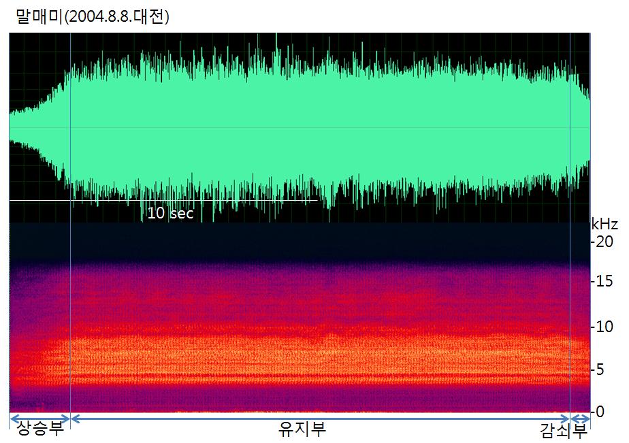The image size is (629, 443).
Task: Click the kHz axis unit label
Action: tap(604, 224)
